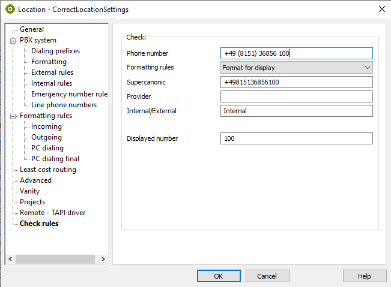Select Incoming formatting rules
This screenshot has height=287, width=391.
pyautogui.click(x=46, y=126)
